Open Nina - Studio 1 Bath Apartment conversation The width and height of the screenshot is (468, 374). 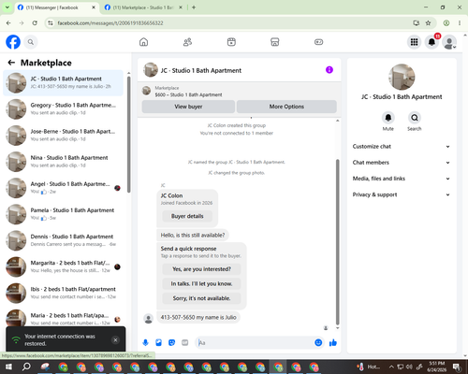[63, 162]
